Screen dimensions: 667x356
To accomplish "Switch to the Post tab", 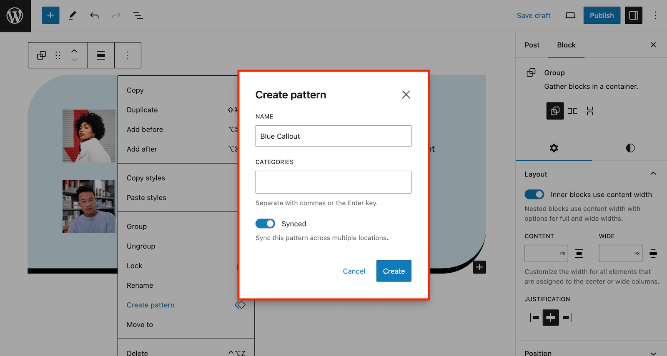I will 532,45.
